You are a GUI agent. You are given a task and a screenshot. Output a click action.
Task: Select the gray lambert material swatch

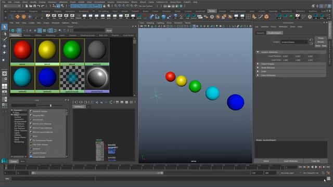point(97,52)
